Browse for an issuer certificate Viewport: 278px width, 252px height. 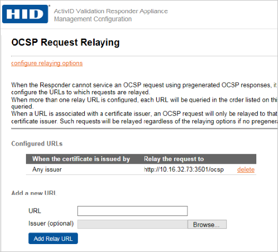click(207, 224)
